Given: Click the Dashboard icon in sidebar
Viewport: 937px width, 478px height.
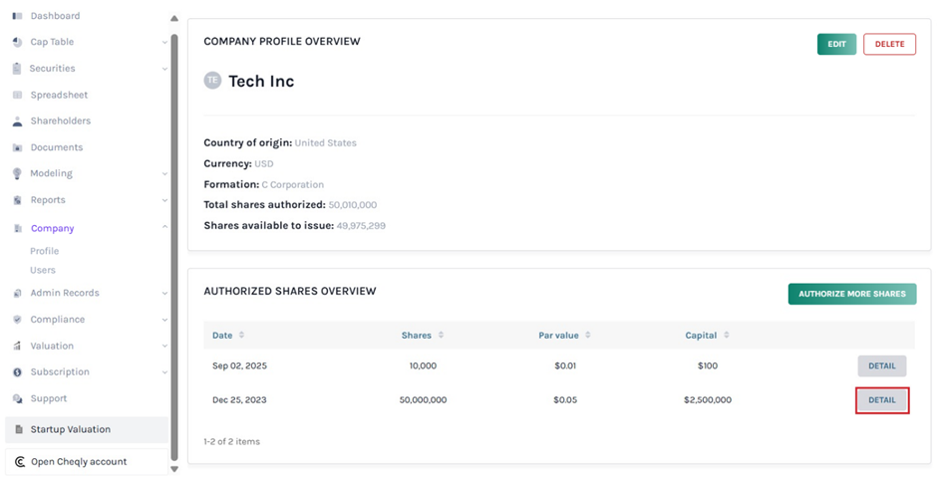Looking at the screenshot, I should coord(18,16).
